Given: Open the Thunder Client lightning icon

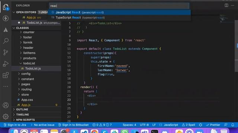Looking at the screenshot, I should click(x=6, y=18).
